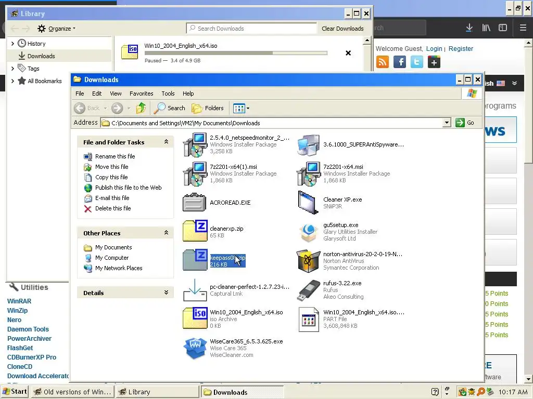
Task: Click Clear Downloads button in Library
Action: pos(342,29)
